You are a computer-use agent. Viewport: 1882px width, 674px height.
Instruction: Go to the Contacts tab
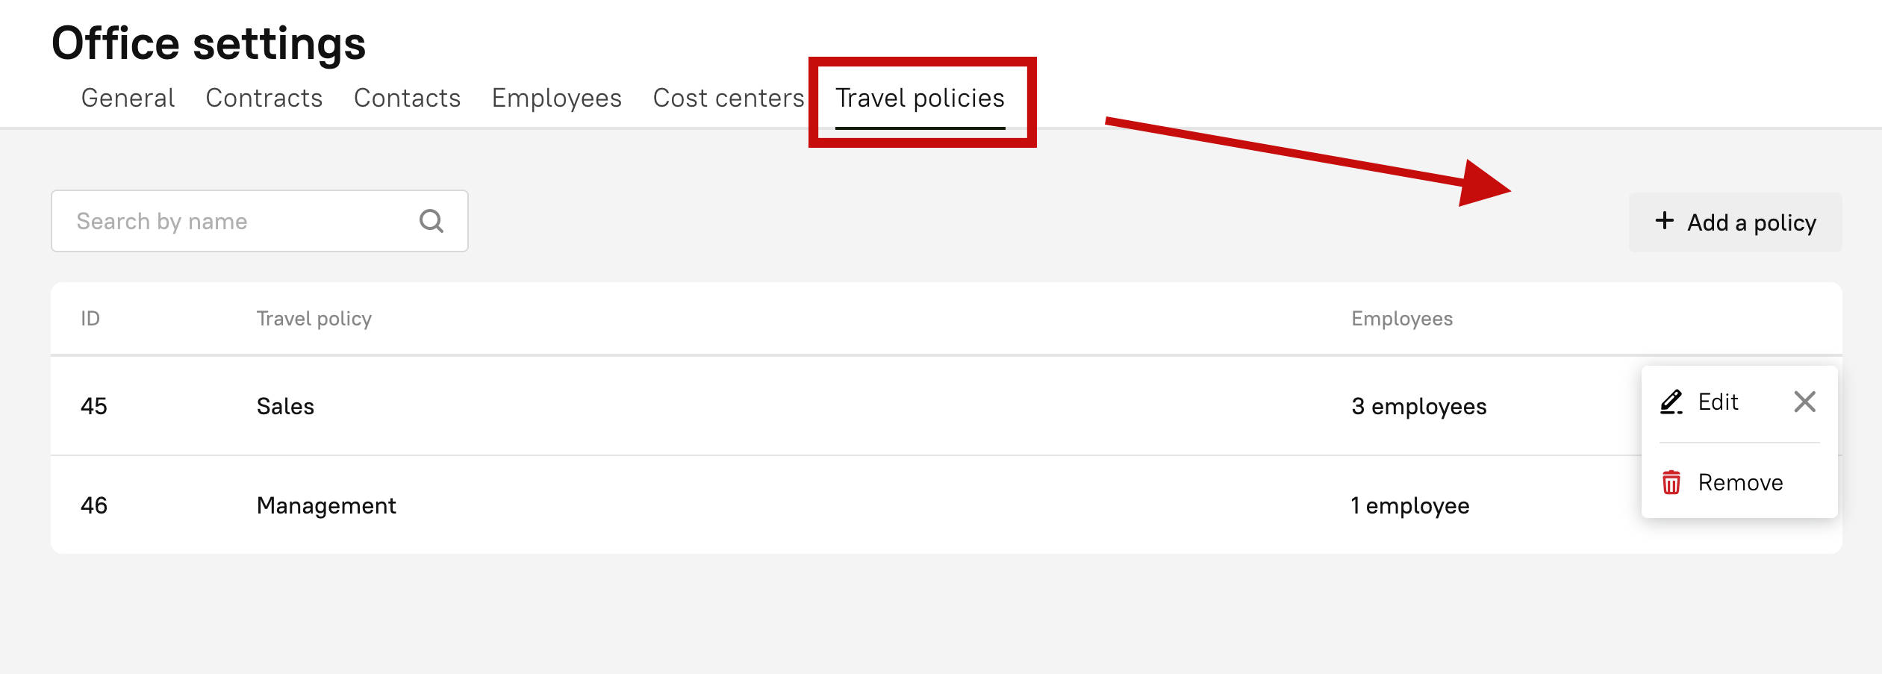coord(407,98)
